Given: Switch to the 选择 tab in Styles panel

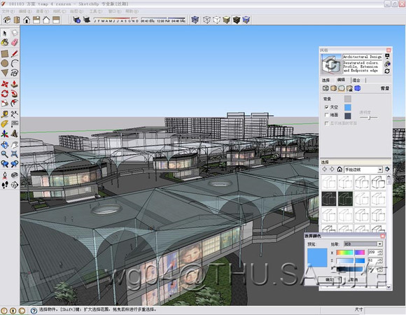Looking at the screenshot, I should point(325,80).
